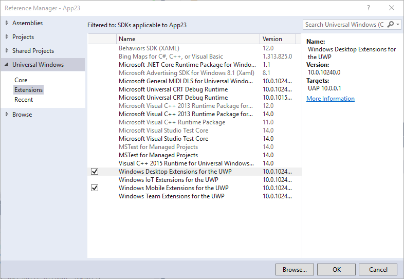Open the search options dropdown arrow
Image resolution: width=404 pixels, height=279 pixels.
[398, 25]
